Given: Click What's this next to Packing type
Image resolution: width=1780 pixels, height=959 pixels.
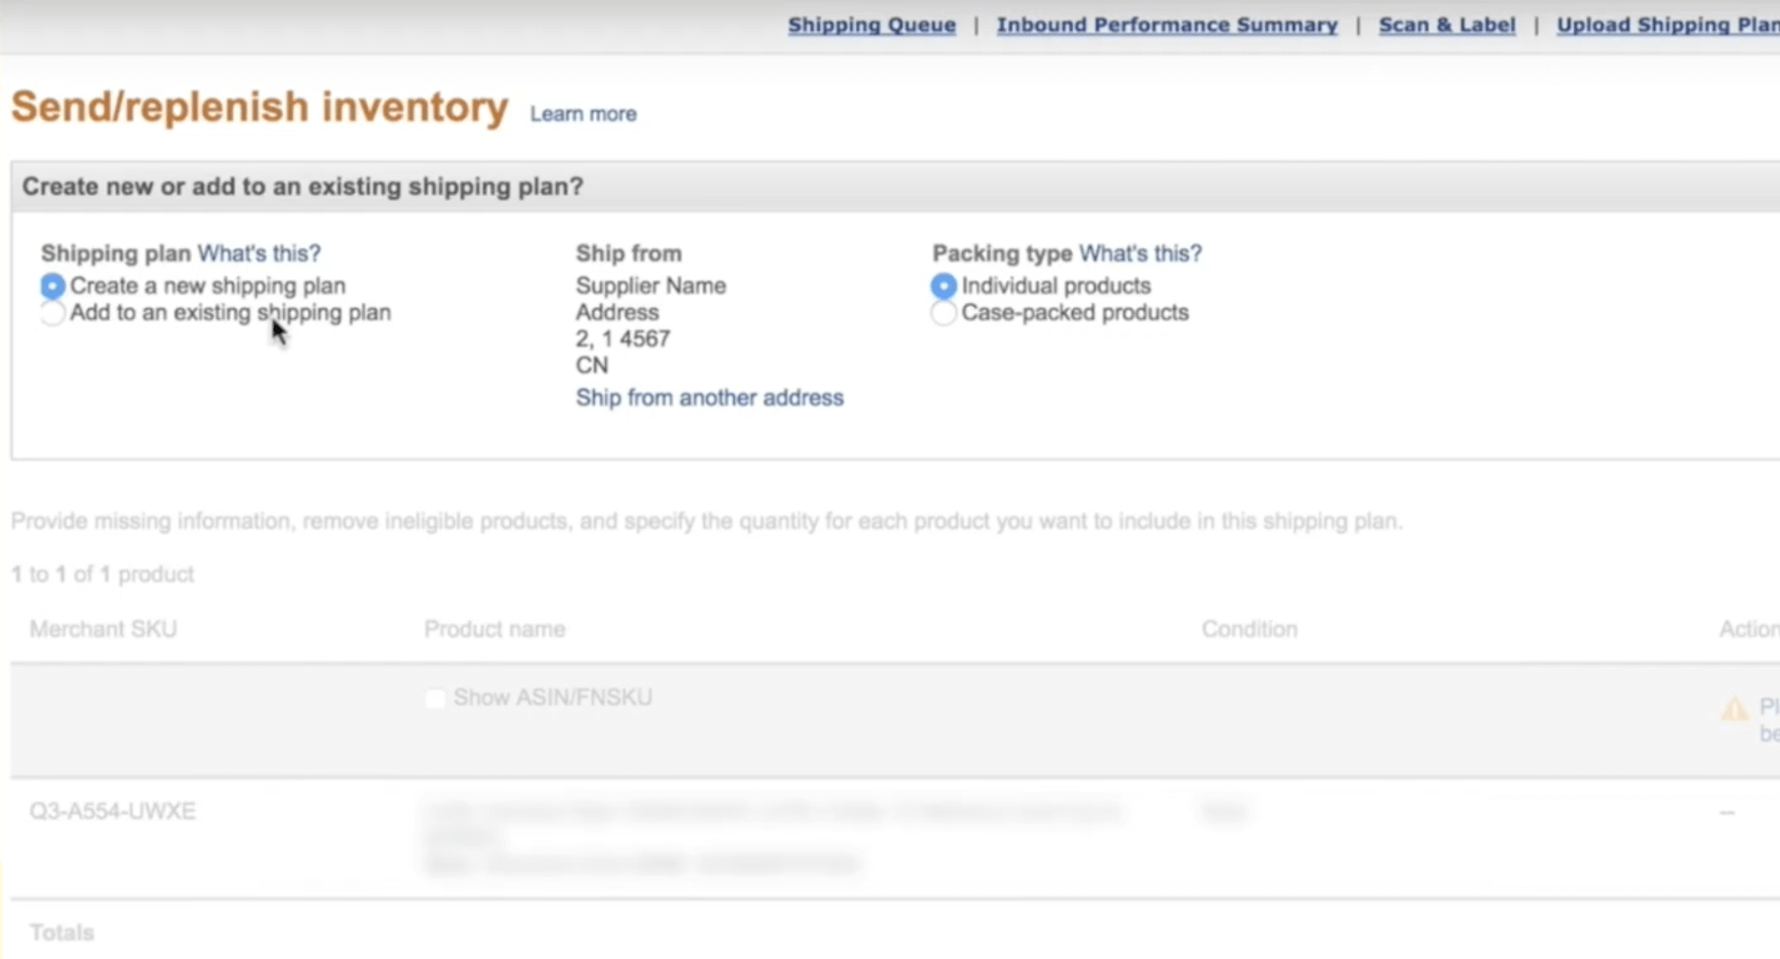Looking at the screenshot, I should click(1141, 253).
